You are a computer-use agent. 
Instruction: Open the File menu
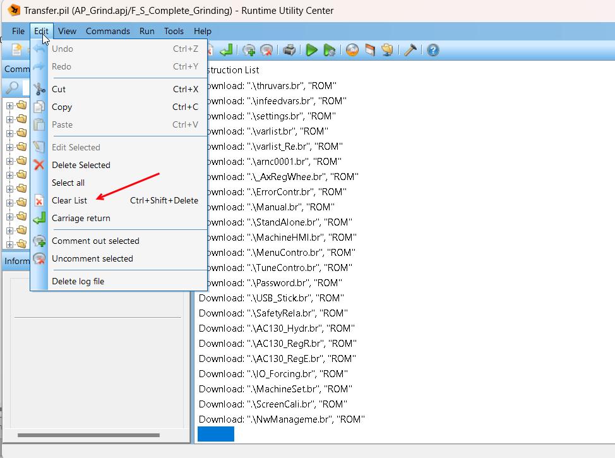point(18,31)
